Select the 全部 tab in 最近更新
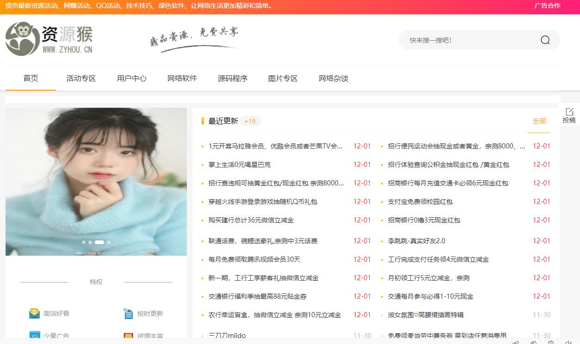 (539, 121)
